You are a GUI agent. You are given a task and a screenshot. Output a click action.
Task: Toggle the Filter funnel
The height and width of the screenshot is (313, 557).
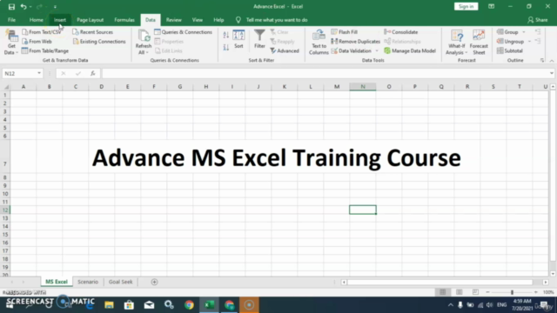coord(259,39)
